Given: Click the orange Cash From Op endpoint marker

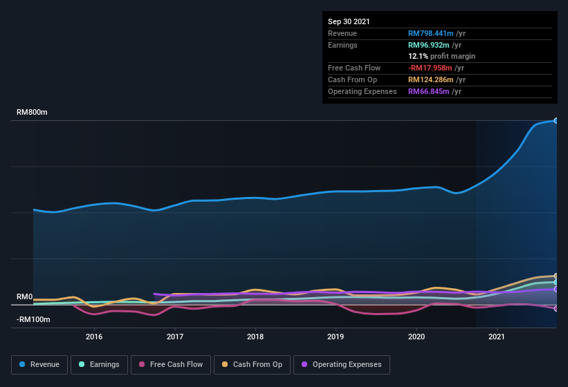Looking at the screenshot, I should coord(556,276).
